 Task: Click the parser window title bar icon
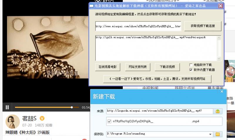click(x=91, y=6)
